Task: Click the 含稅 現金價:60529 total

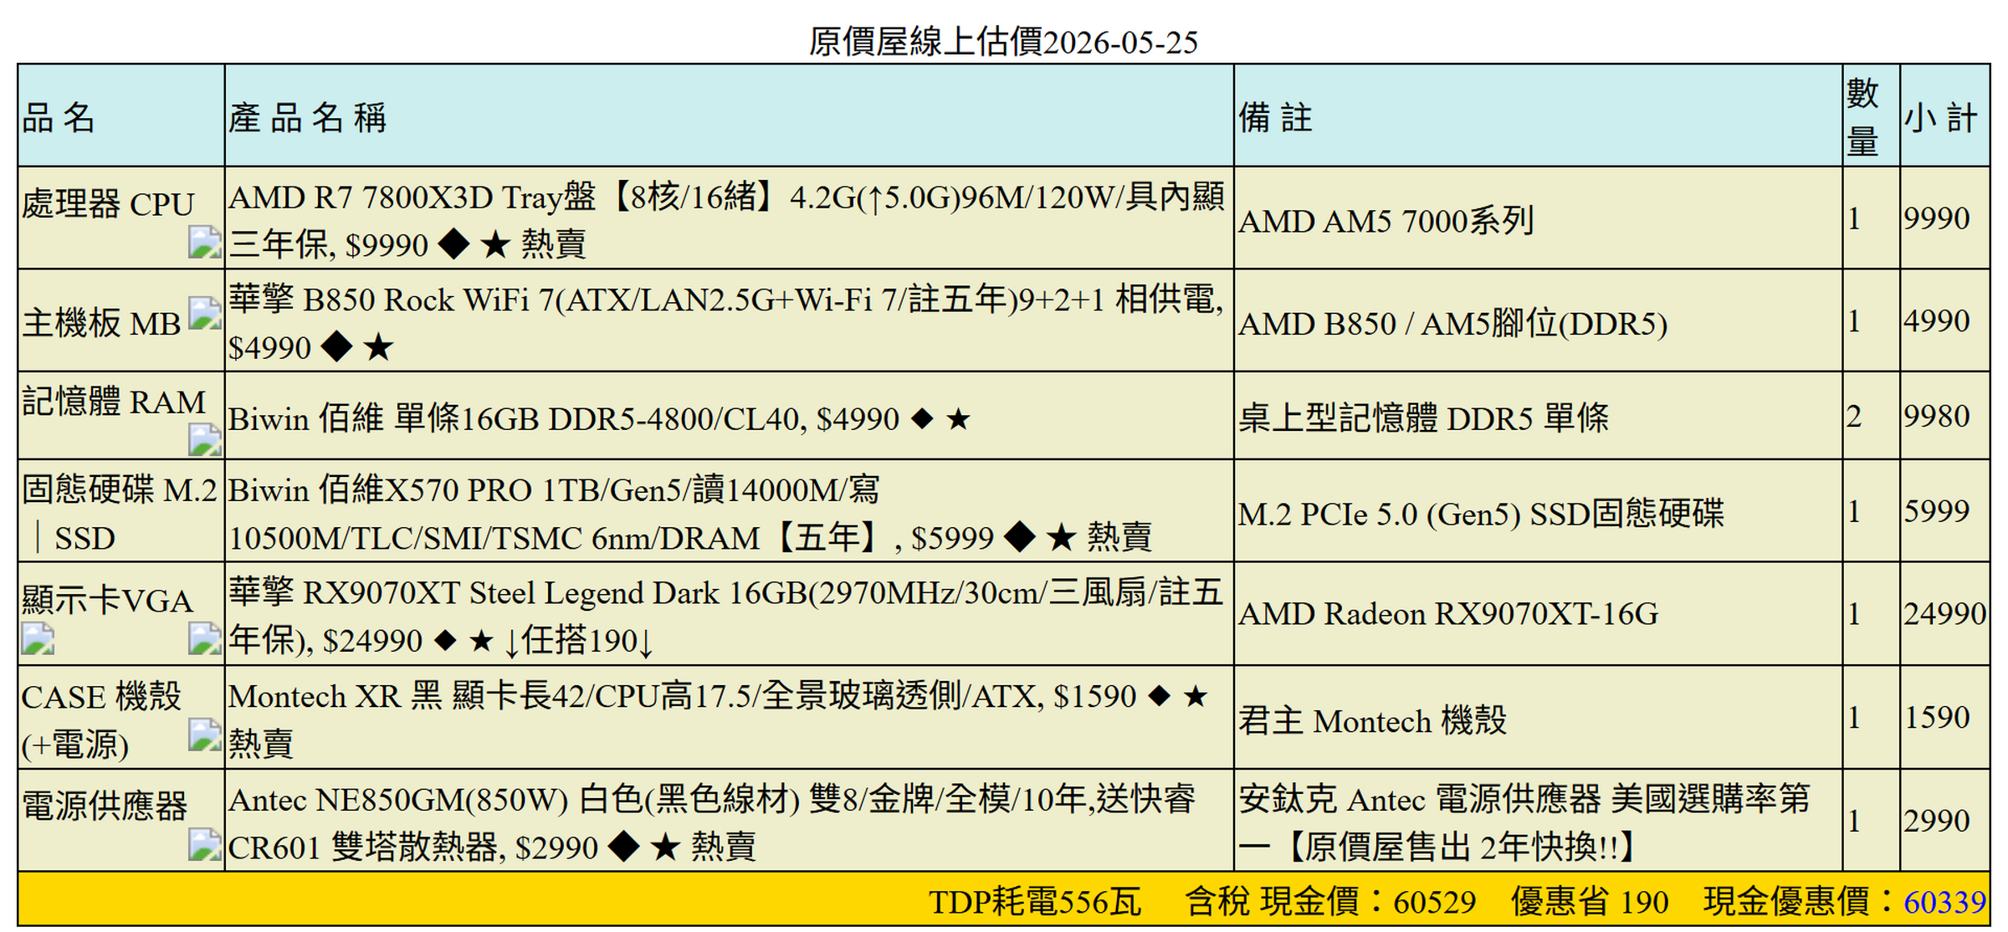Action: coord(1331,902)
